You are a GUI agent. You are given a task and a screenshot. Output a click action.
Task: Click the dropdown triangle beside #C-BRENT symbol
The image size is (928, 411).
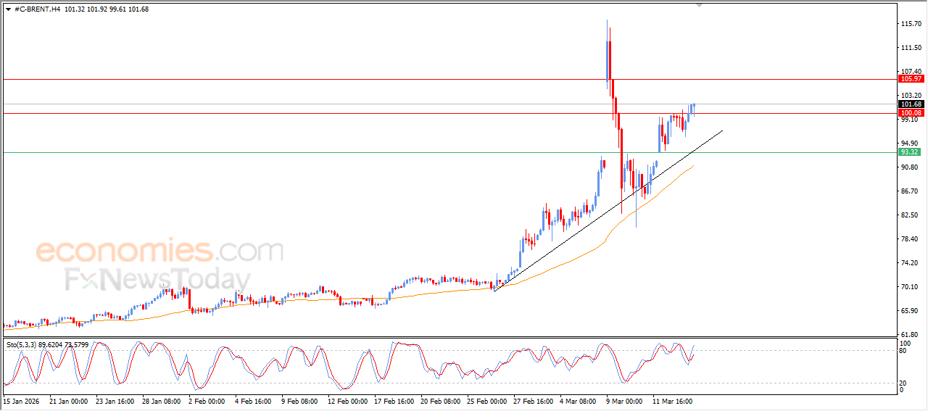click(x=8, y=9)
